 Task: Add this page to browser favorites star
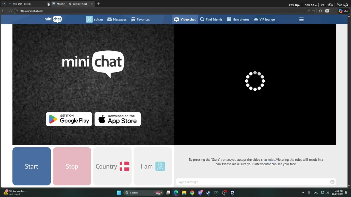(314, 11)
